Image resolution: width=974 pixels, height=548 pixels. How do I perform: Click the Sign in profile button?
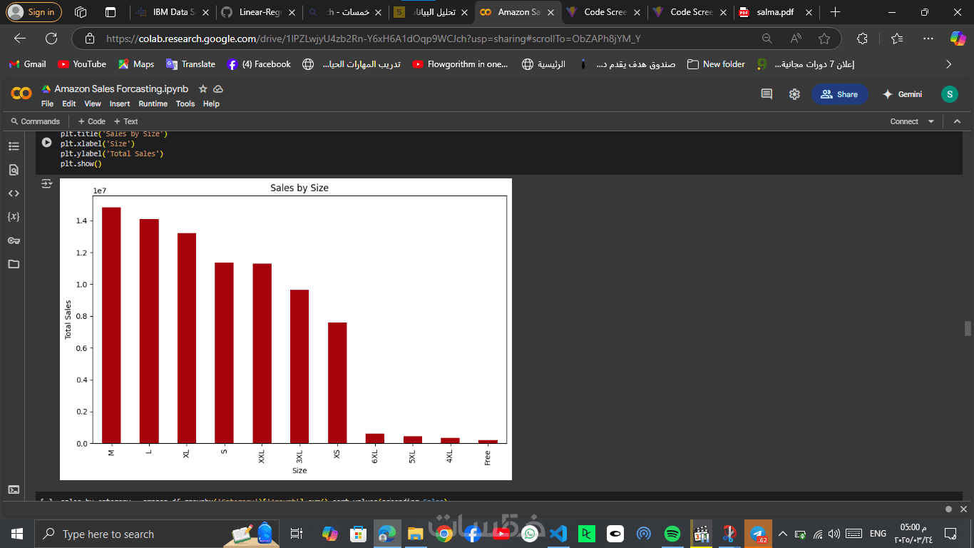(x=34, y=12)
